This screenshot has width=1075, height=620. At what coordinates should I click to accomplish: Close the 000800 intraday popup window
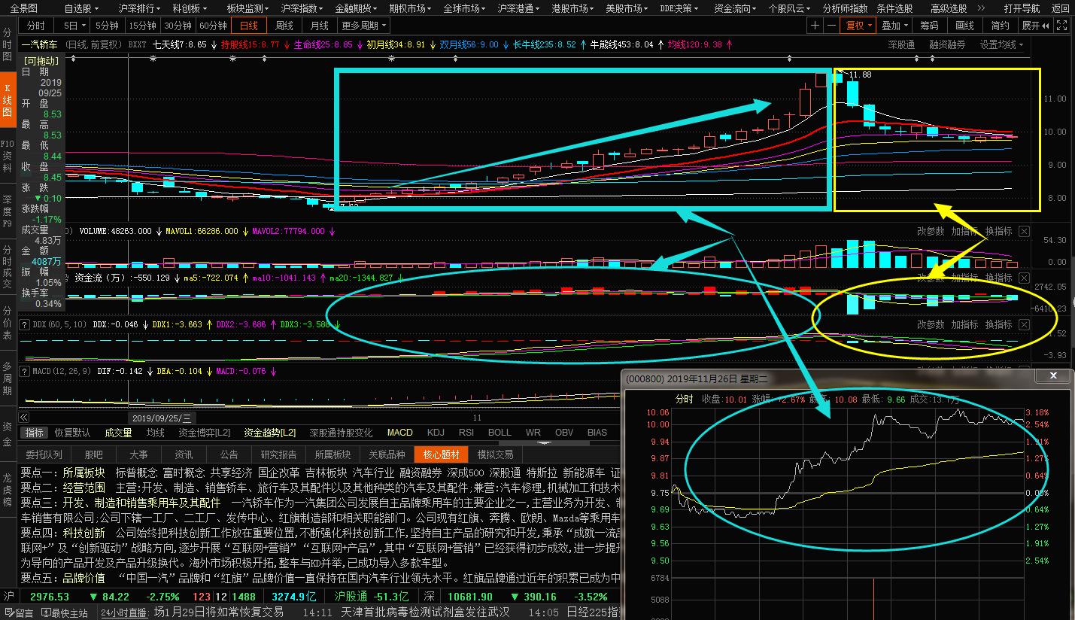coord(1053,375)
